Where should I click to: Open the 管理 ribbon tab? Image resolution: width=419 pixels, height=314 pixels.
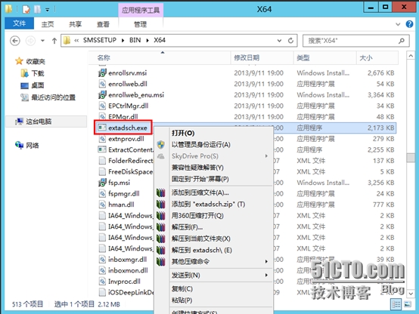pyautogui.click(x=140, y=24)
